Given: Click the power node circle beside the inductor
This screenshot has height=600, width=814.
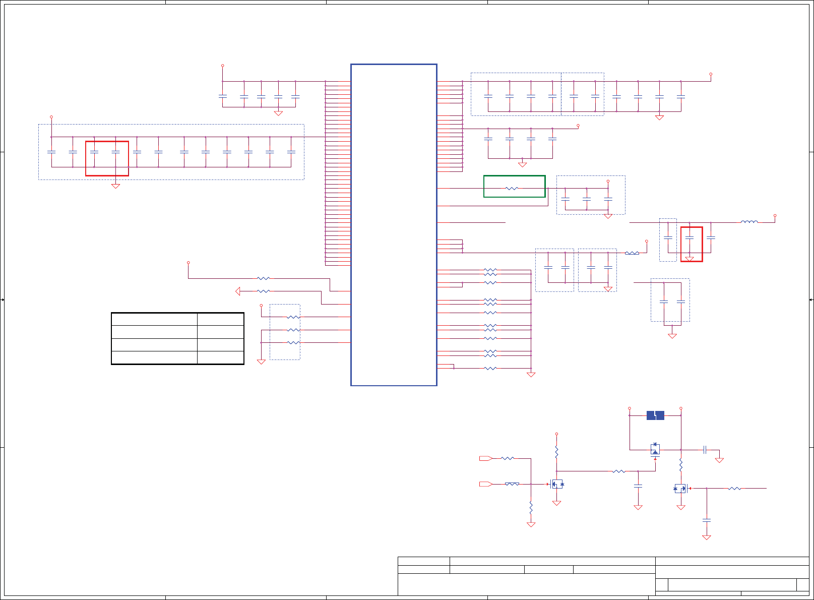Looking at the screenshot, I should [775, 216].
